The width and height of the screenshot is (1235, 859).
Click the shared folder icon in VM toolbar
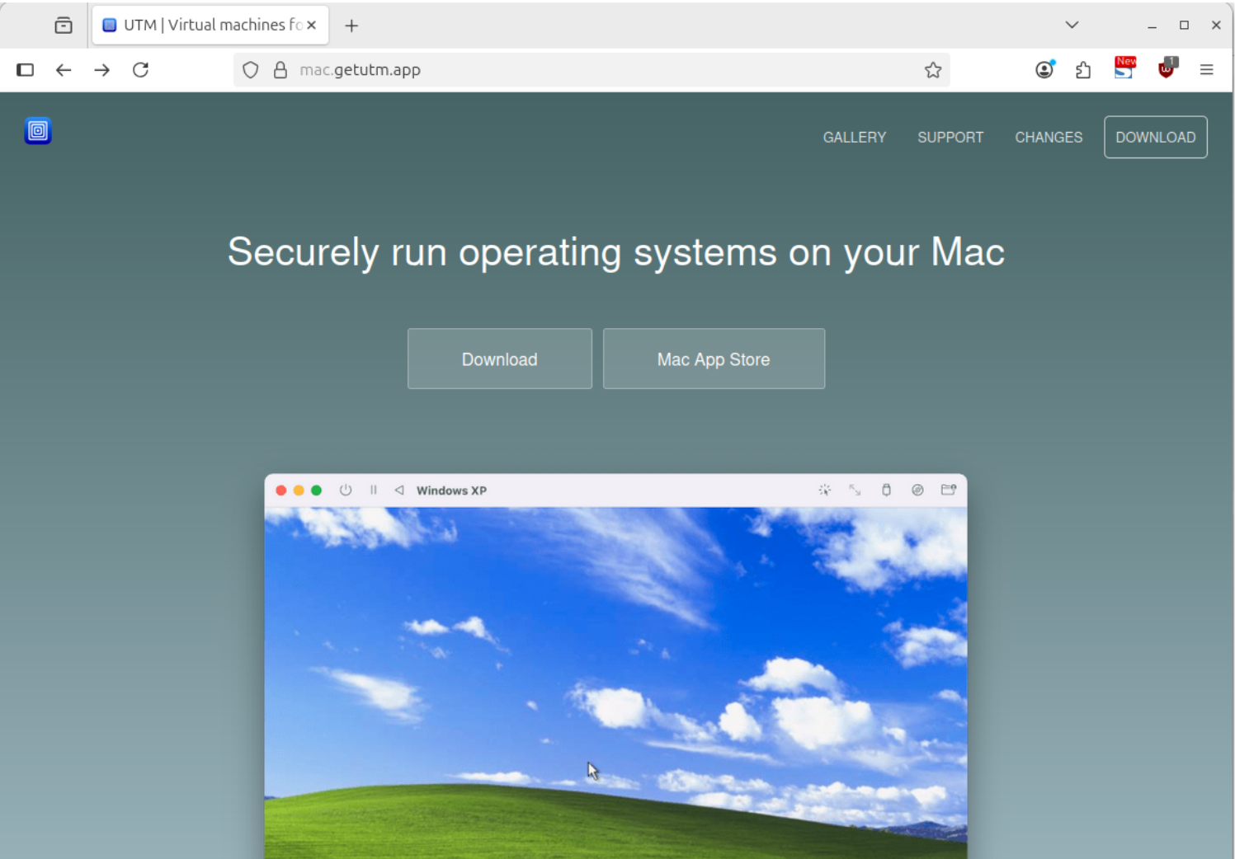point(949,490)
